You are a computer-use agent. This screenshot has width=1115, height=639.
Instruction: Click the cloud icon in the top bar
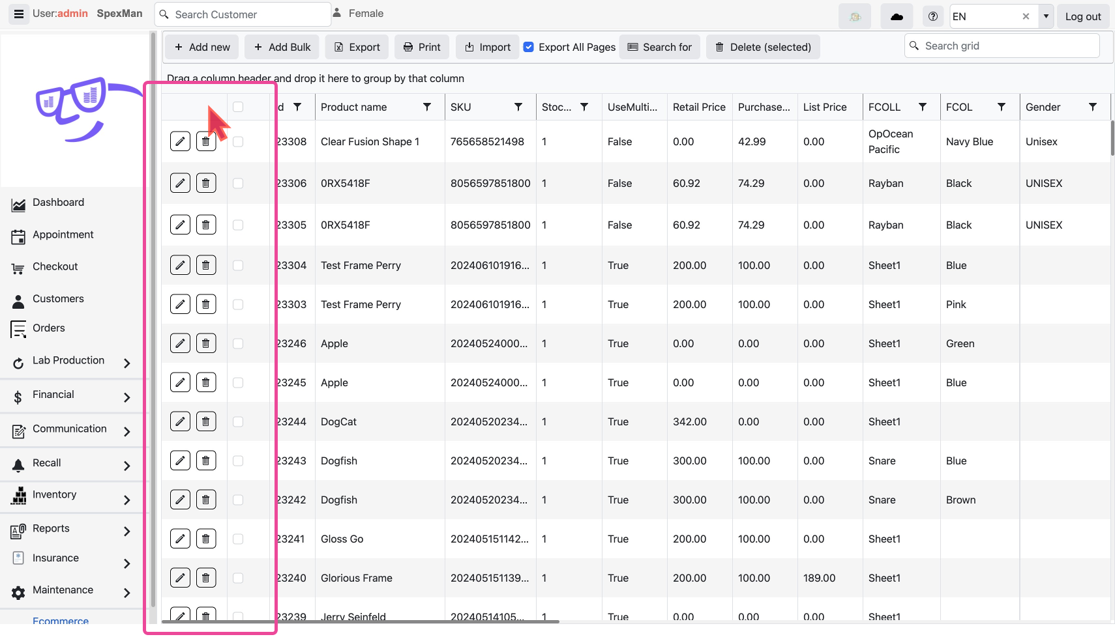pos(897,16)
